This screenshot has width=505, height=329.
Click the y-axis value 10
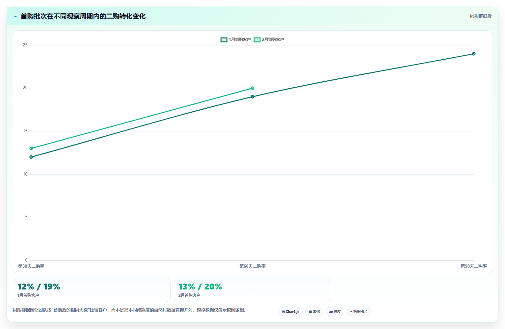click(25, 174)
